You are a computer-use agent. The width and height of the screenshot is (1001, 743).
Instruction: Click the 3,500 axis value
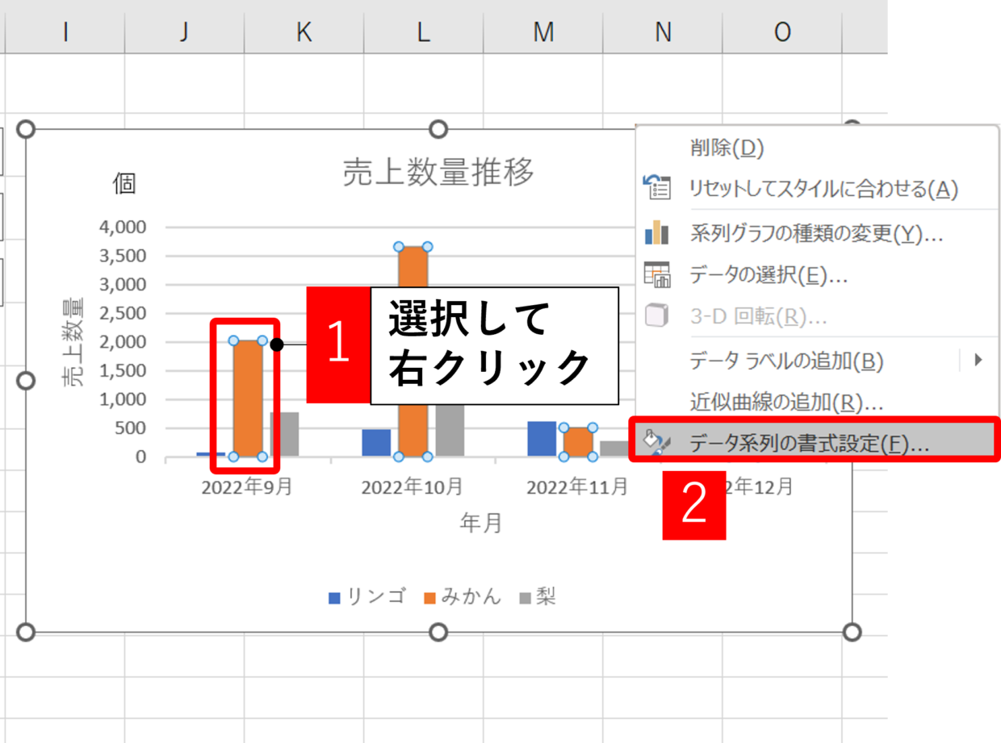[x=123, y=256]
